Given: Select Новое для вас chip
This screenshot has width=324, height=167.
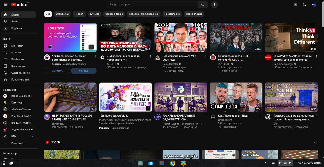Looking at the screenshot, I should 194,14.
